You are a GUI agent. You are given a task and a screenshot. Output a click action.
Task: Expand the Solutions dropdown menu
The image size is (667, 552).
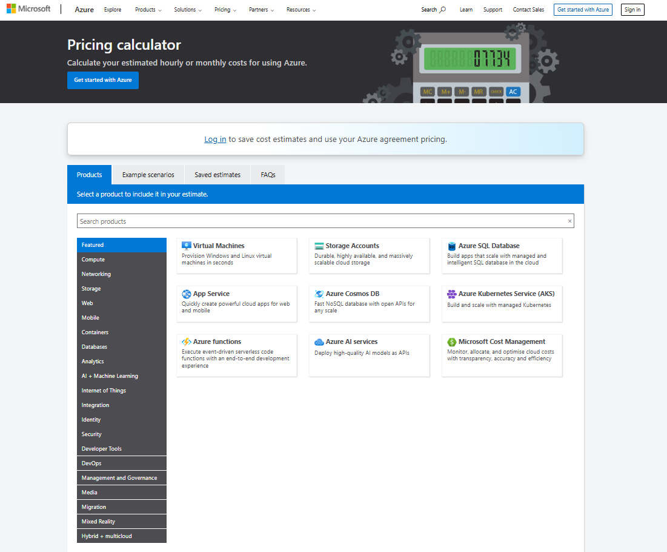pyautogui.click(x=188, y=9)
